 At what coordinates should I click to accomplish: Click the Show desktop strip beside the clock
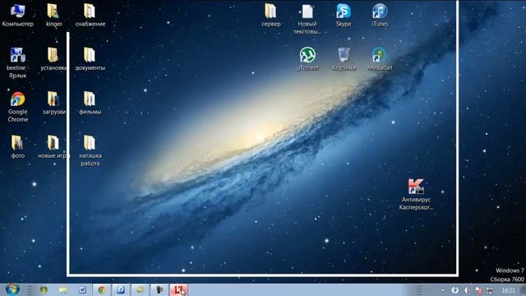click(x=523, y=290)
